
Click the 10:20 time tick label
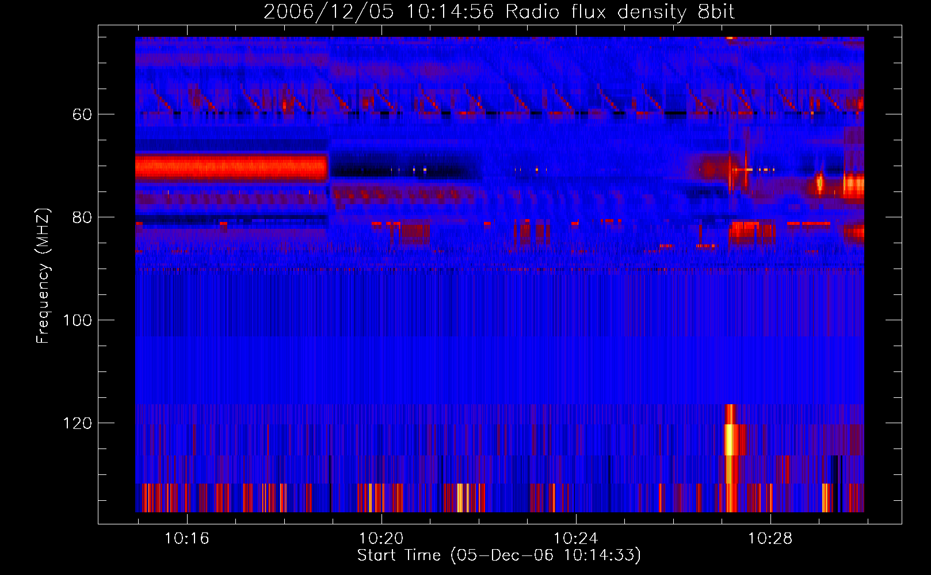click(381, 539)
